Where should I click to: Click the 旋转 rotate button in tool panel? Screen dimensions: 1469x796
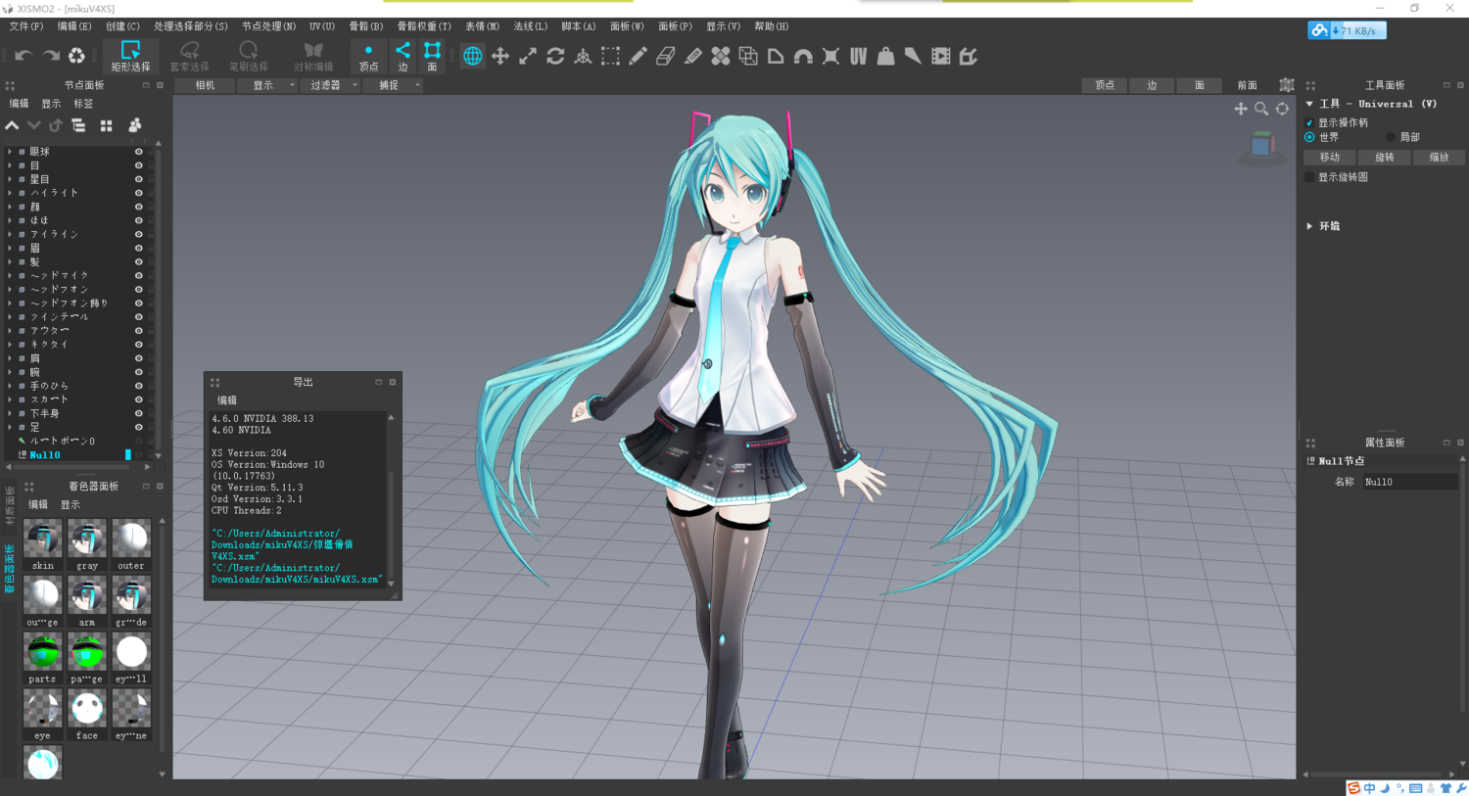coord(1385,158)
